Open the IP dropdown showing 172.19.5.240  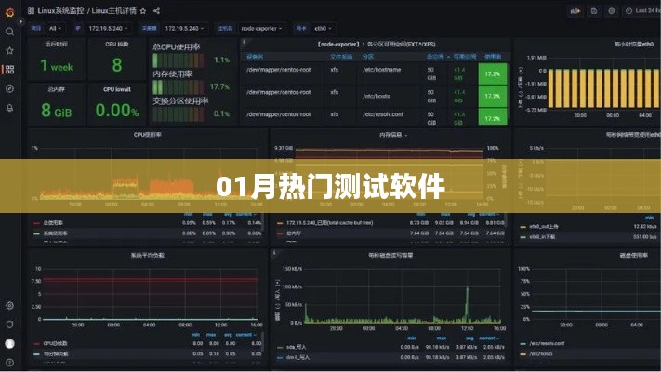(x=108, y=28)
